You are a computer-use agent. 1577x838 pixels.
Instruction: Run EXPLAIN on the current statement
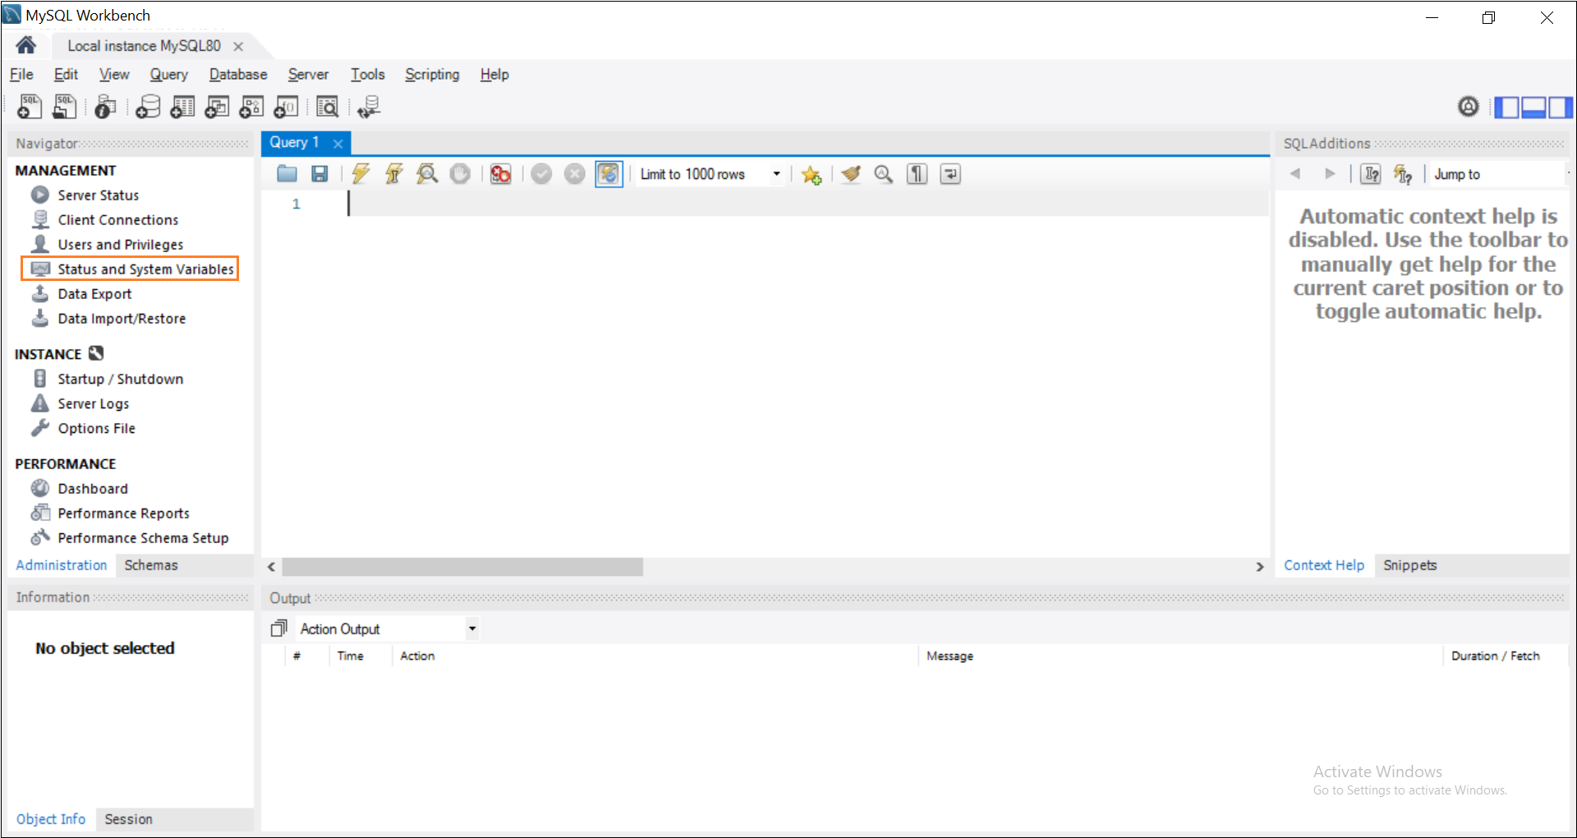pyautogui.click(x=427, y=174)
